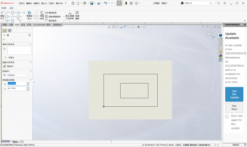247x147 pixels.
Task: Click the Home icon in top toolbar
Action: pos(73,3)
